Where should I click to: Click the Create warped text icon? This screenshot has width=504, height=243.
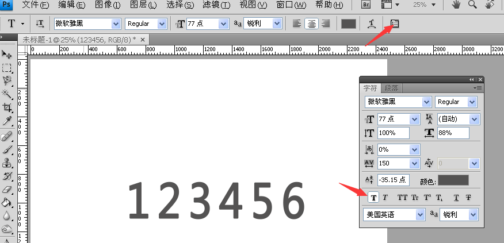pos(372,24)
